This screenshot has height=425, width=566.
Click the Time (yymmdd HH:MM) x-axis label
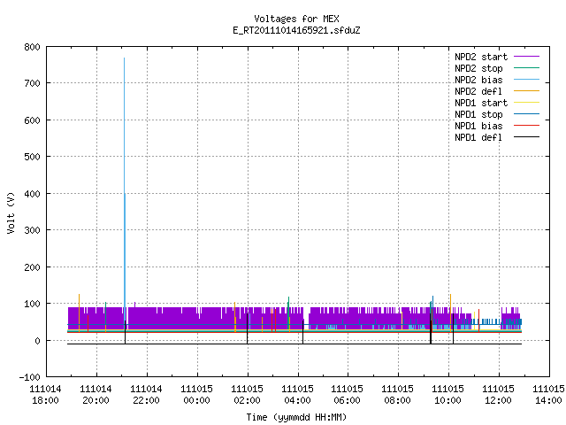(296, 417)
